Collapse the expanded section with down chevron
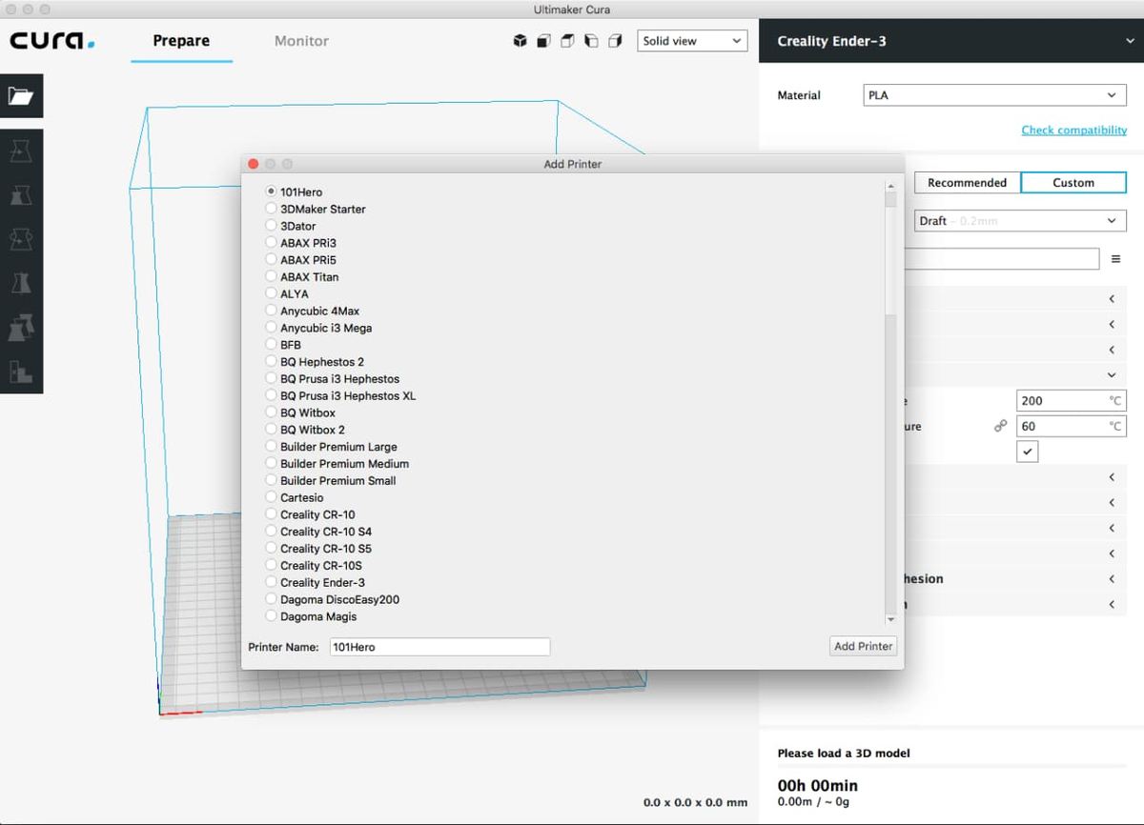1144x825 pixels. pyautogui.click(x=1112, y=375)
